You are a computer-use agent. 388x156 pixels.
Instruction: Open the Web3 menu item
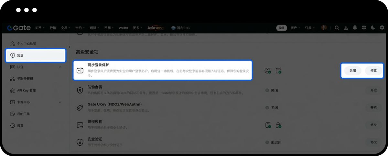tap(123, 28)
